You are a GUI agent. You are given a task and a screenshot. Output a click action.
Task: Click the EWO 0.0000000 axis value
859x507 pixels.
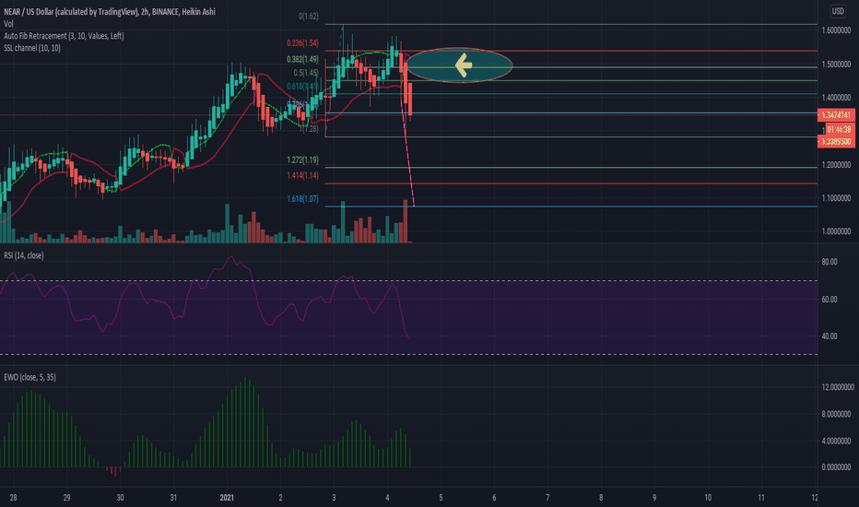[x=836, y=467]
